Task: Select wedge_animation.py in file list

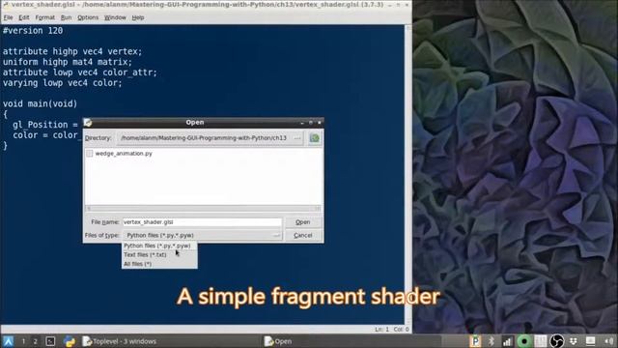Action: (x=124, y=154)
